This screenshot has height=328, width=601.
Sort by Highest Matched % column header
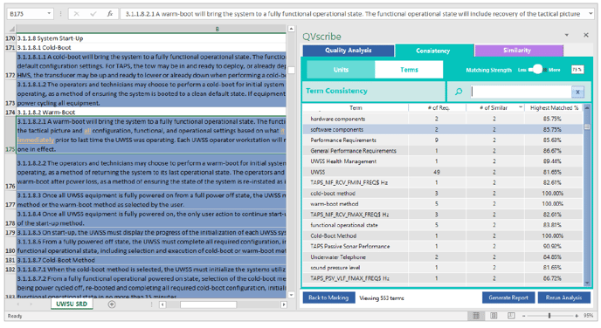pos(554,108)
